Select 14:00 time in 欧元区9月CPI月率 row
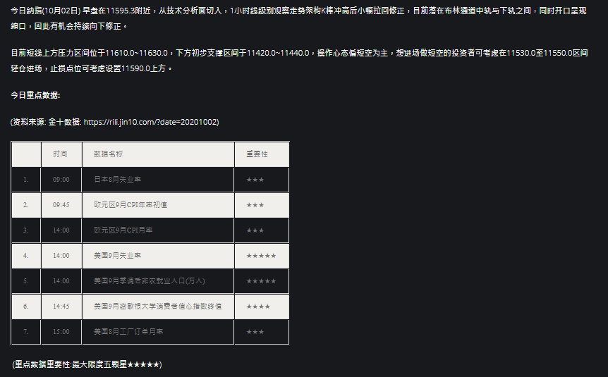Screen dimensions: 608x377 click(x=61, y=230)
